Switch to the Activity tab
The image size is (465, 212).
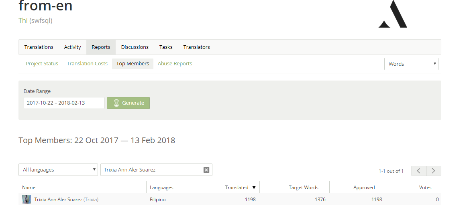pos(72,47)
